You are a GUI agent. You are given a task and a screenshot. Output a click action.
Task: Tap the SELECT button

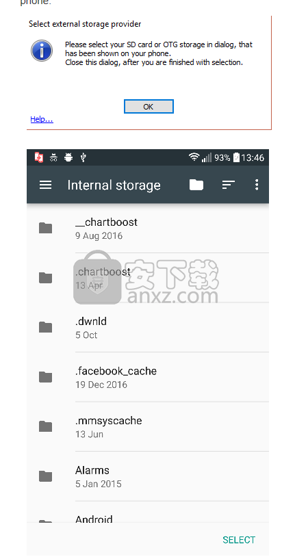239,540
